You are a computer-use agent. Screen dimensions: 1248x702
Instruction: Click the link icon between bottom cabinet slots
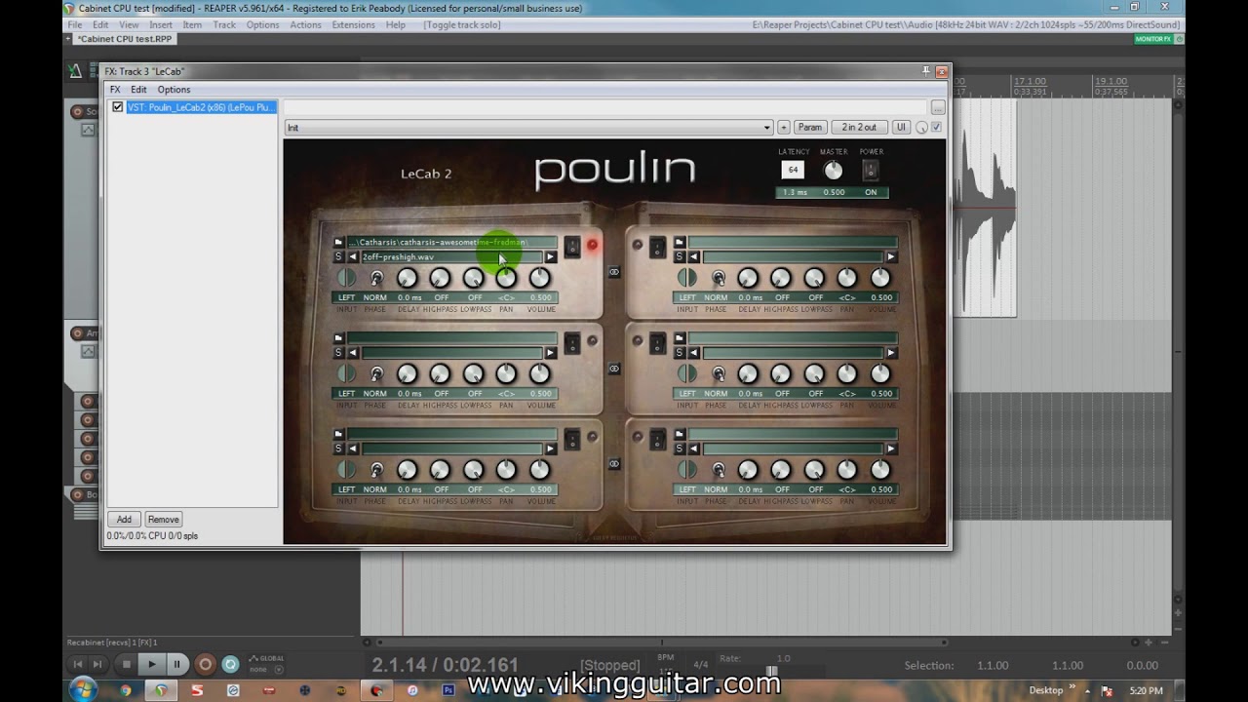[x=614, y=465]
